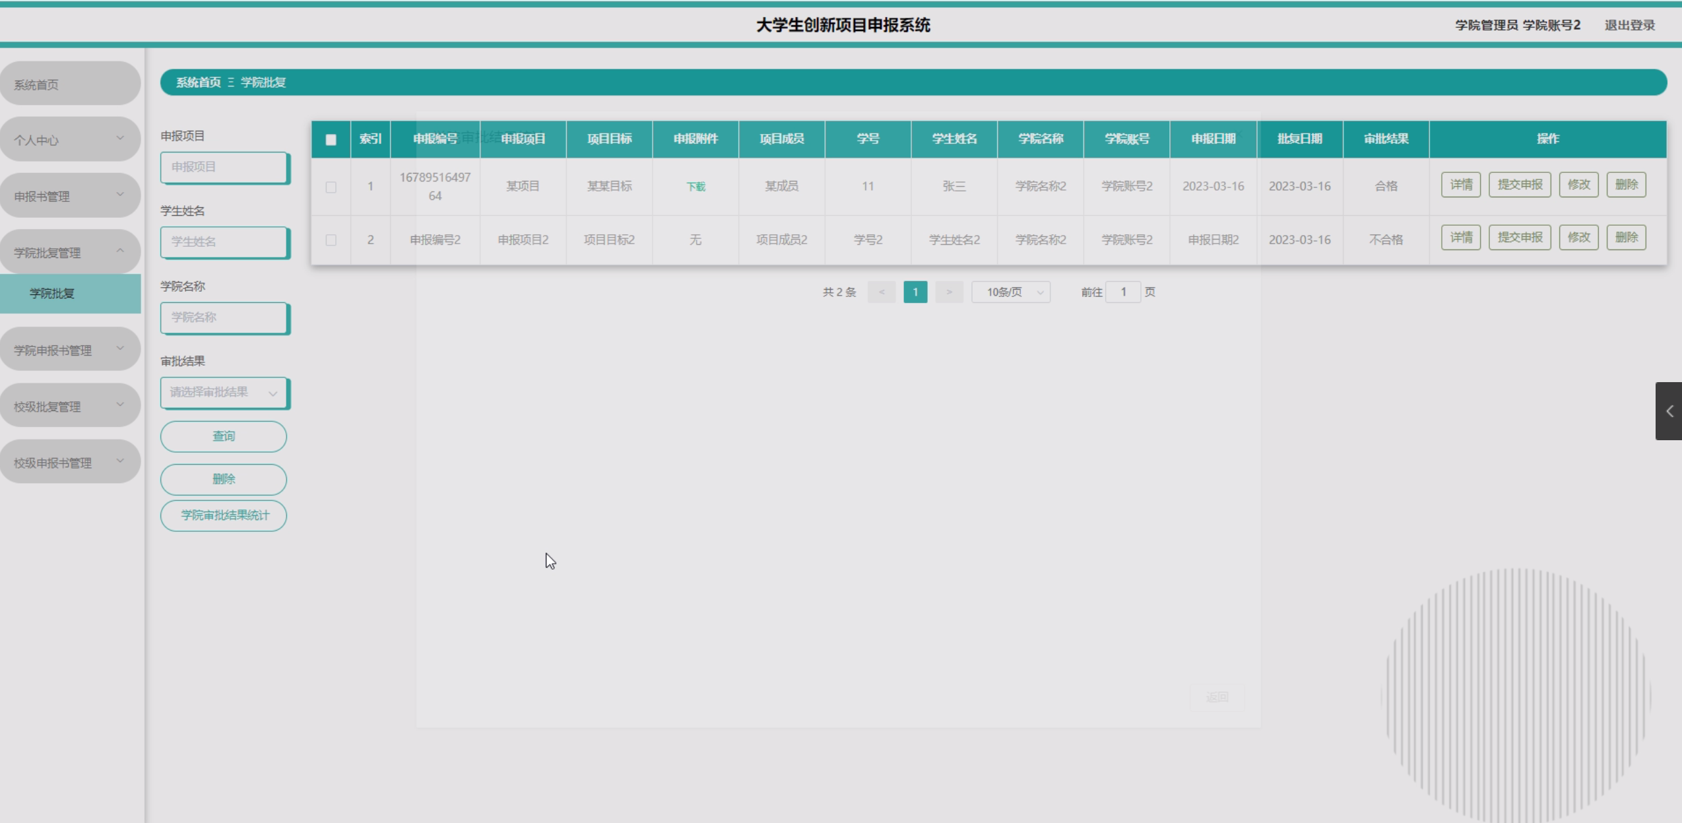Collapse 学院批复管理 sidebar chevron
This screenshot has height=823, width=1682.
[x=120, y=251]
